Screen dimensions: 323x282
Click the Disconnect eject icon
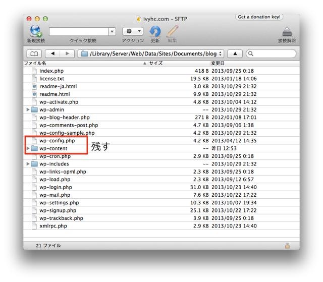(x=287, y=31)
